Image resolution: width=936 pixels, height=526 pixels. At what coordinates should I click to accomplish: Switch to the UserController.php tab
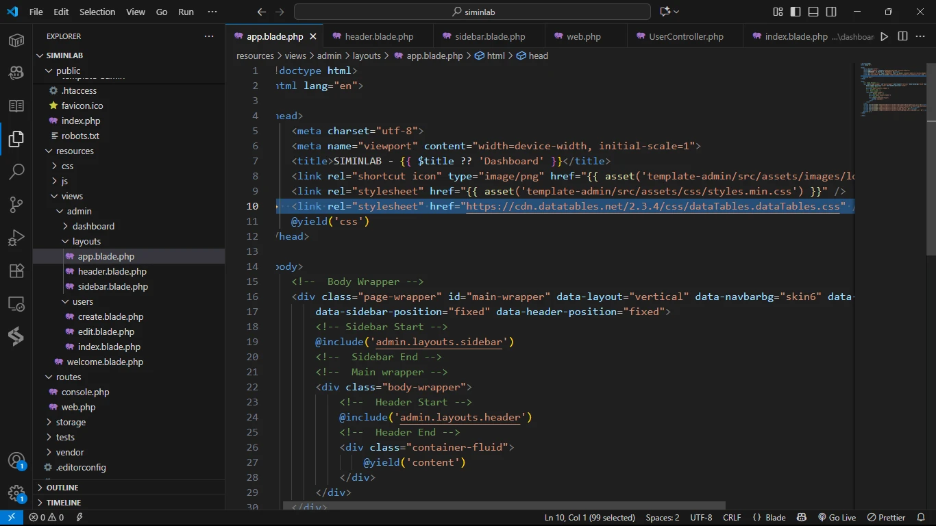pos(685,36)
